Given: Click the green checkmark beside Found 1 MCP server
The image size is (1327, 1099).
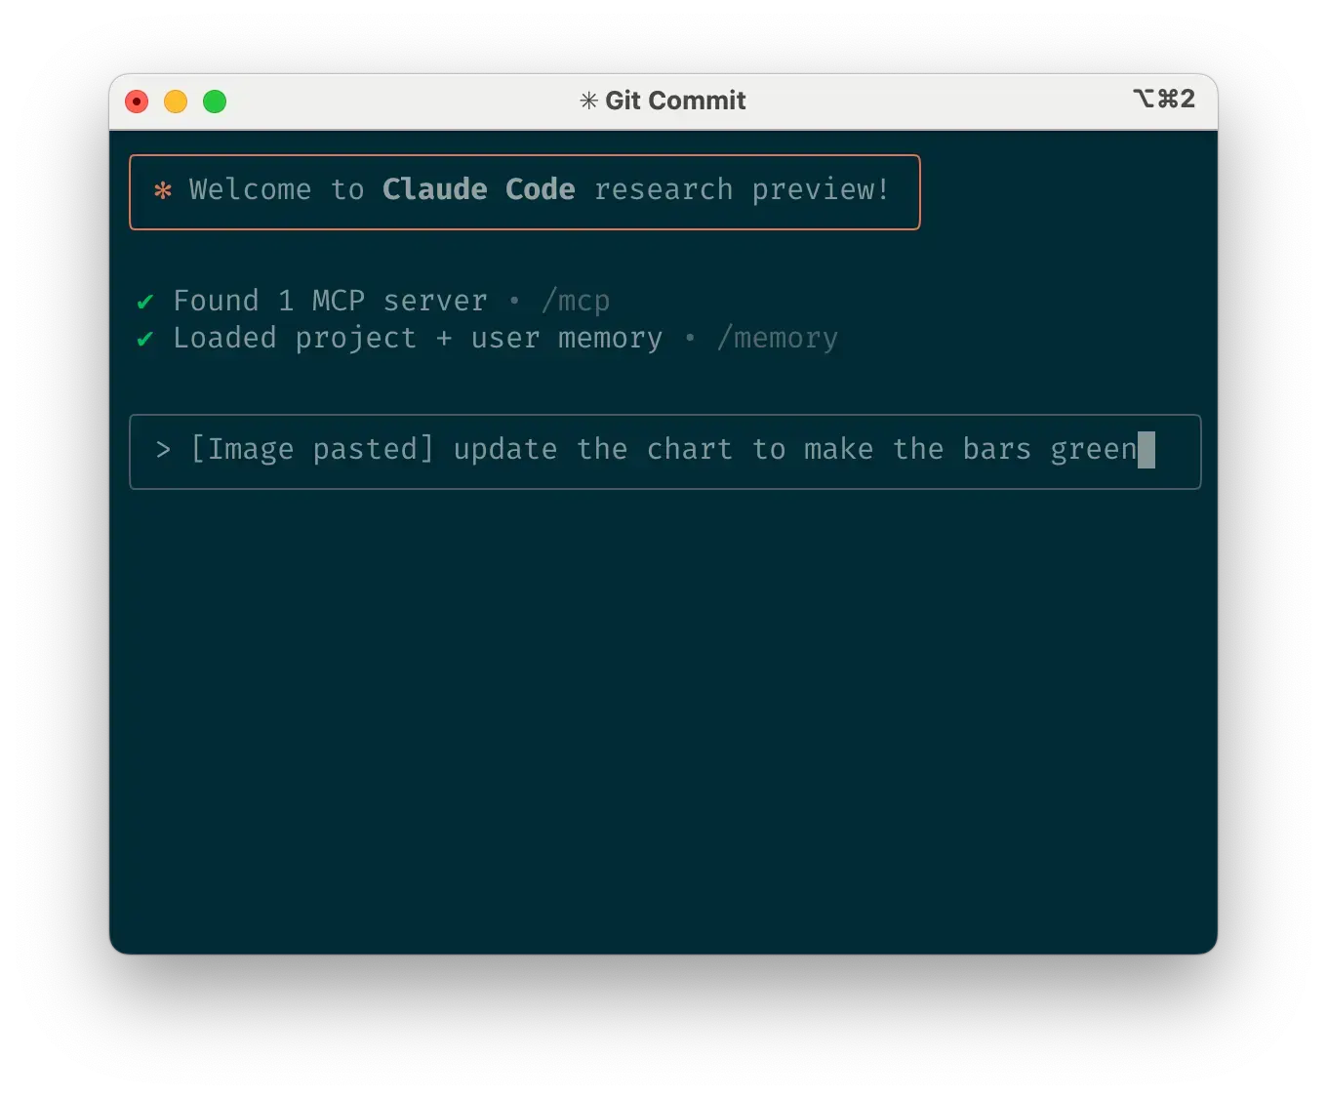Looking at the screenshot, I should (x=144, y=301).
